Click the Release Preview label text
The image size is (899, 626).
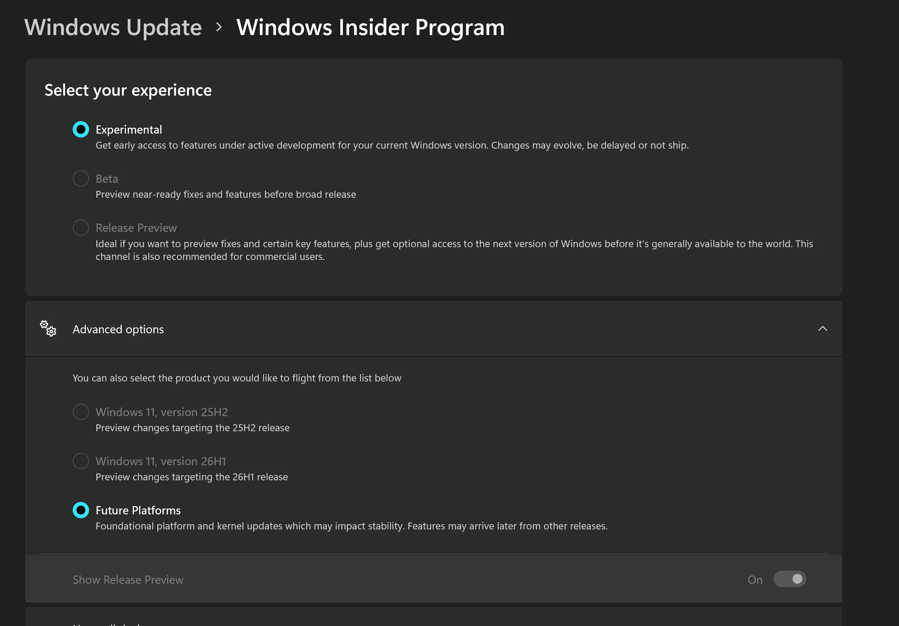[x=136, y=228]
